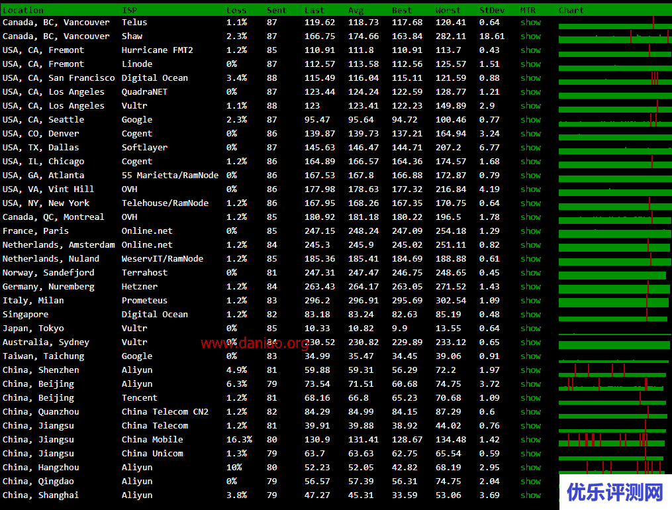Screen dimensions: 672x510
Task: Show MTR for Jiangsu China Unicom
Action: pos(530,454)
